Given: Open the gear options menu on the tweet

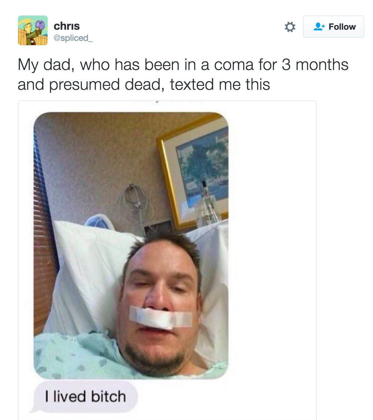Looking at the screenshot, I should point(290,27).
